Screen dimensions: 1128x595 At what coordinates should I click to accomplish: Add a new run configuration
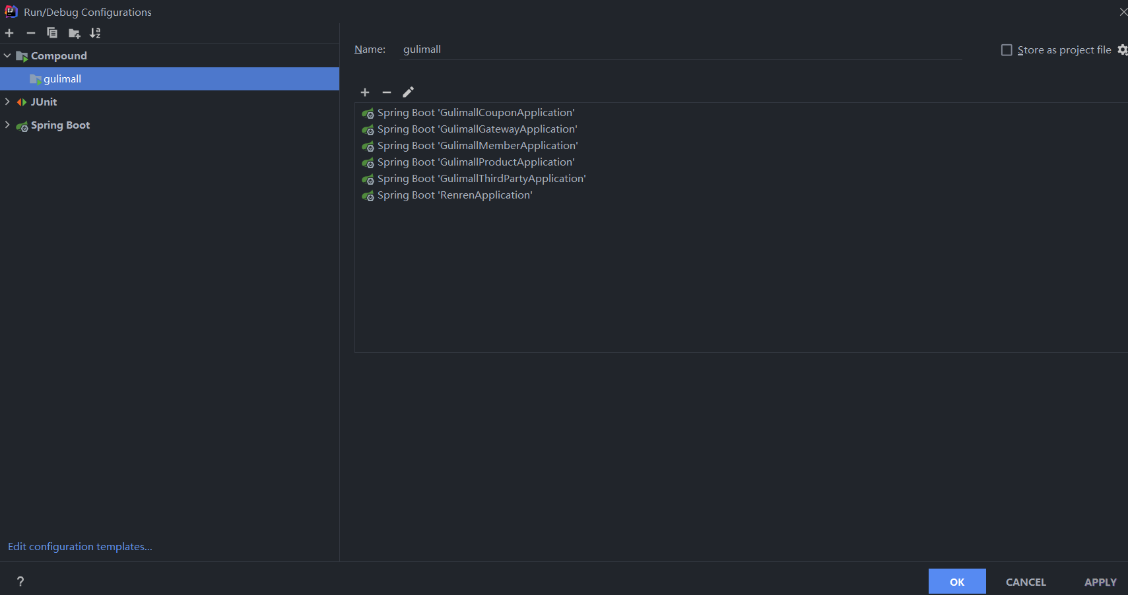coord(9,33)
